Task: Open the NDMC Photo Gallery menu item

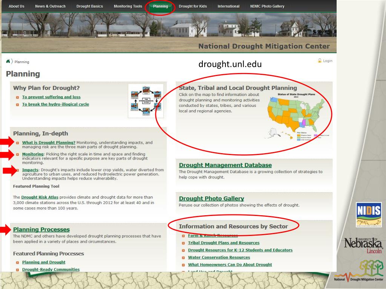Action: [x=267, y=6]
